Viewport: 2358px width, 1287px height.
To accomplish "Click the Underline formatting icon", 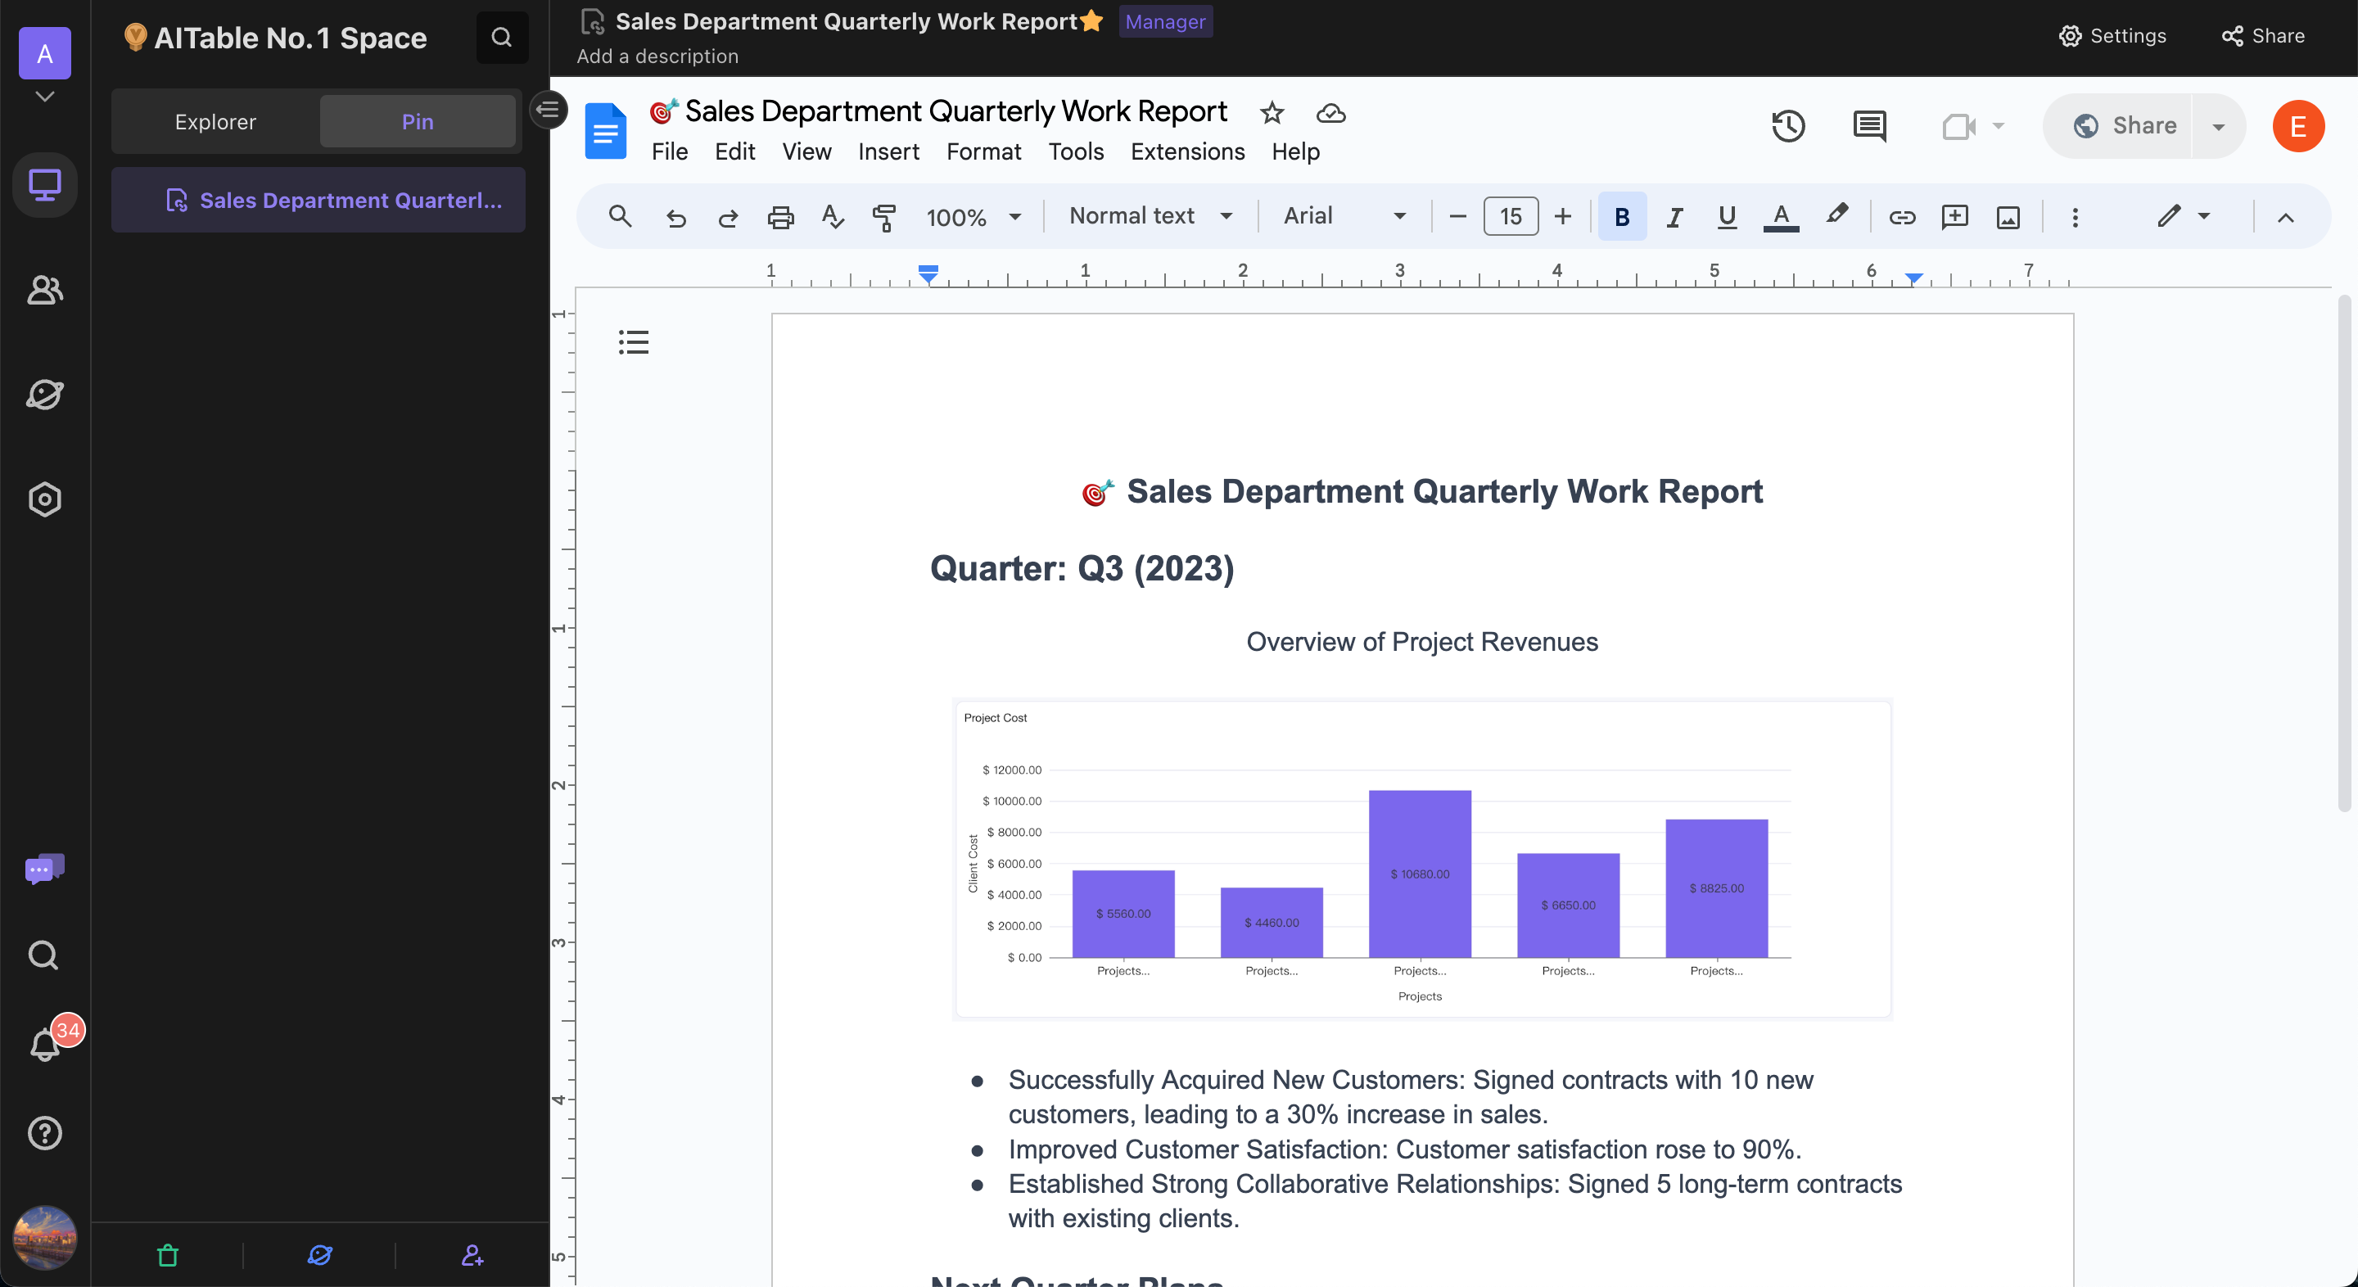I will [x=1728, y=215].
